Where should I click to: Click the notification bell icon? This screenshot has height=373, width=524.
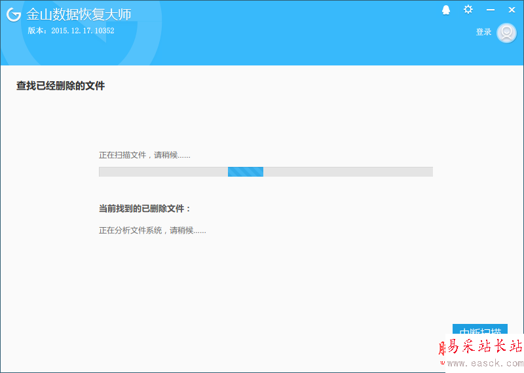point(446,10)
